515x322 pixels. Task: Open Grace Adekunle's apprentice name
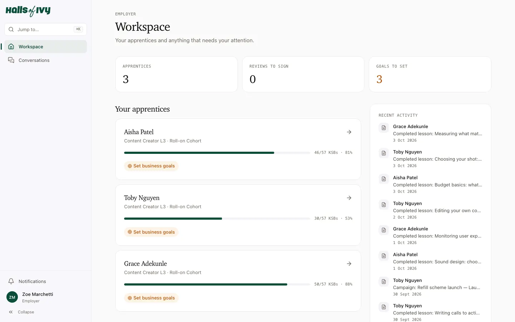146,264
